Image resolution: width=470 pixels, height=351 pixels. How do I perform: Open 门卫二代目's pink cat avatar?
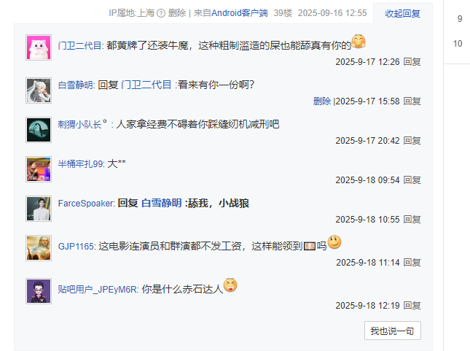pyautogui.click(x=39, y=47)
